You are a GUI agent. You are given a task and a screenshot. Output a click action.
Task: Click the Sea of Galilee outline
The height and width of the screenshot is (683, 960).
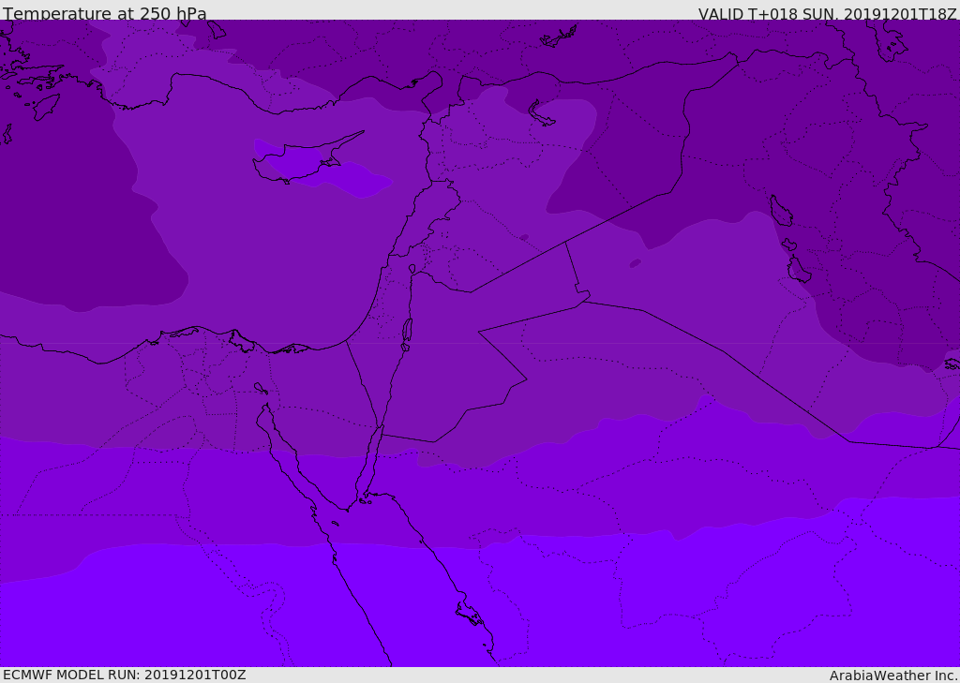point(412,269)
